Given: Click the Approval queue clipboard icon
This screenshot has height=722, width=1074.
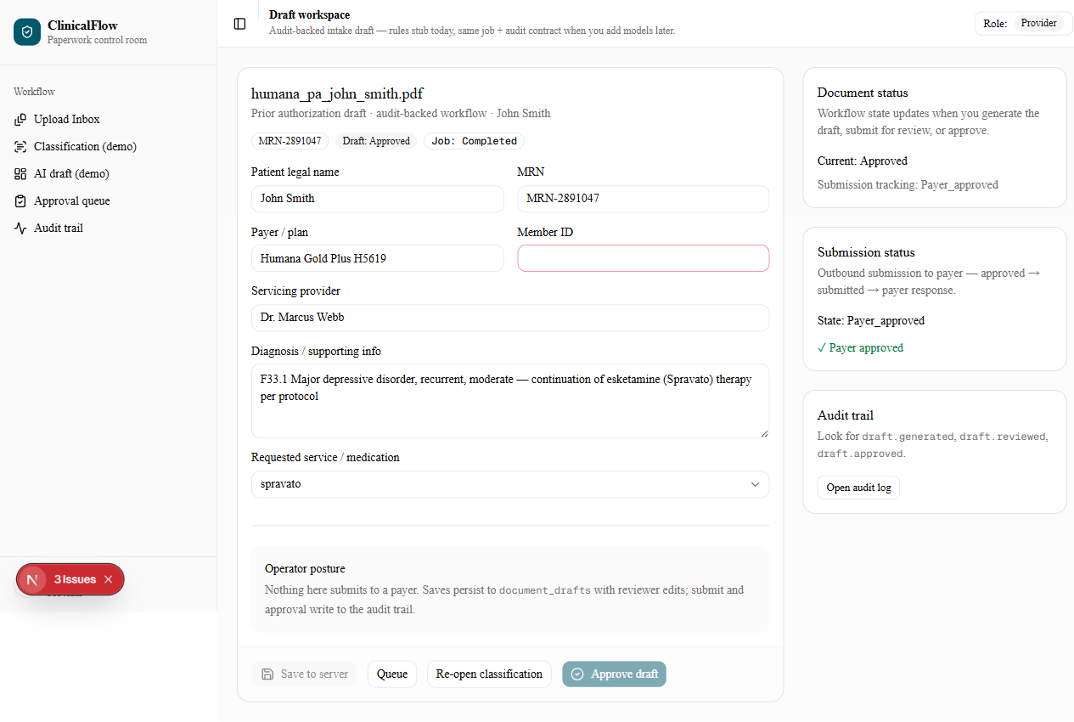Looking at the screenshot, I should 20,201.
